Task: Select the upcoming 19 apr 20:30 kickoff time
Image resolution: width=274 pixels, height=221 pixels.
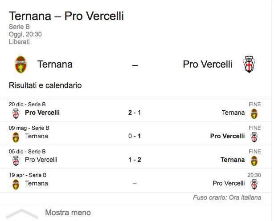Action: pos(254,175)
